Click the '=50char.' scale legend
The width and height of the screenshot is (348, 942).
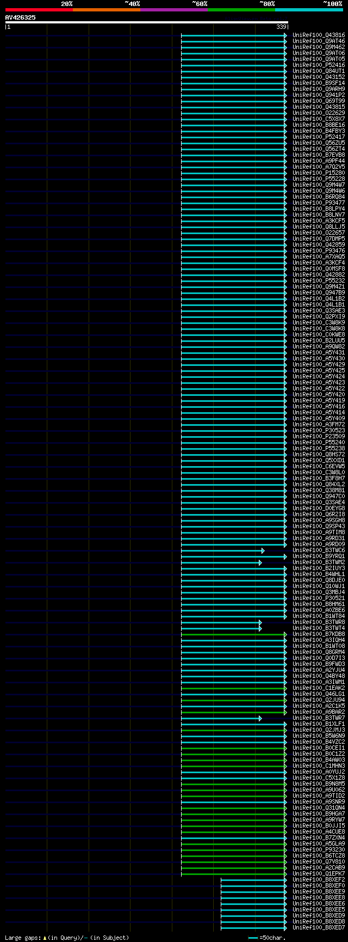click(x=267, y=938)
